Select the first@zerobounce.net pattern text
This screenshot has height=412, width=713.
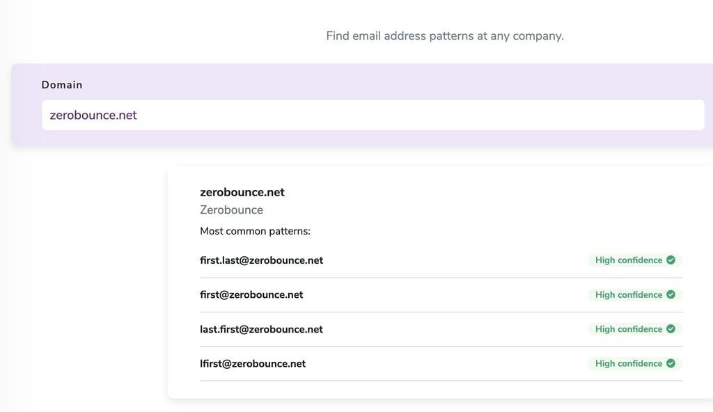tap(251, 294)
